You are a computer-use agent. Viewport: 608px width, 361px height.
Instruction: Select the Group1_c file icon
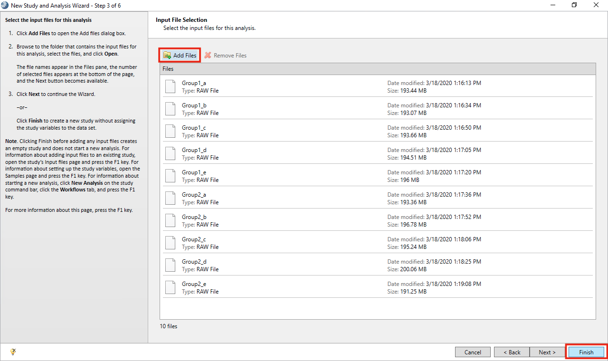170,131
